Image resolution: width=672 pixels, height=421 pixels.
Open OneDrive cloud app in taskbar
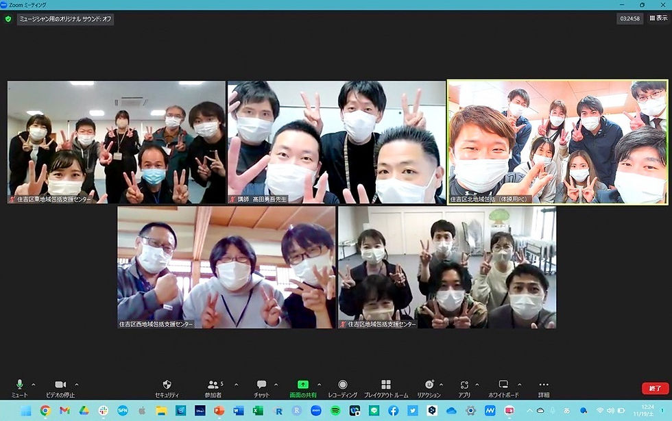pyautogui.click(x=451, y=411)
